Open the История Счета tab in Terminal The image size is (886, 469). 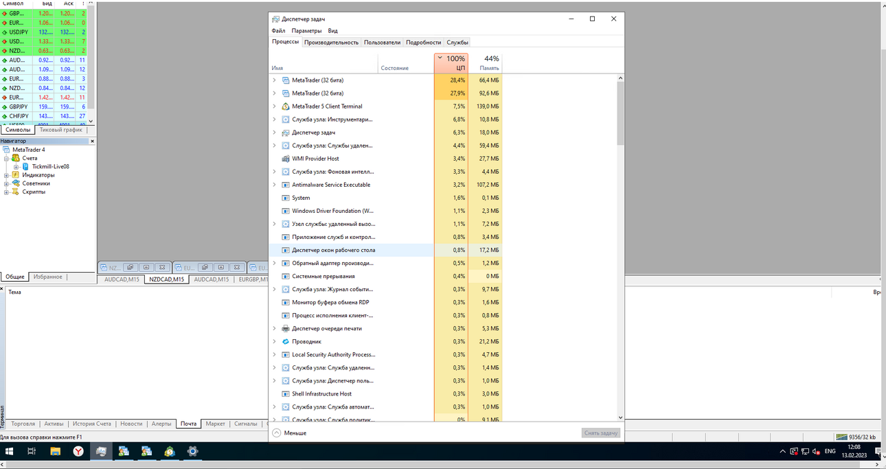pos(92,424)
